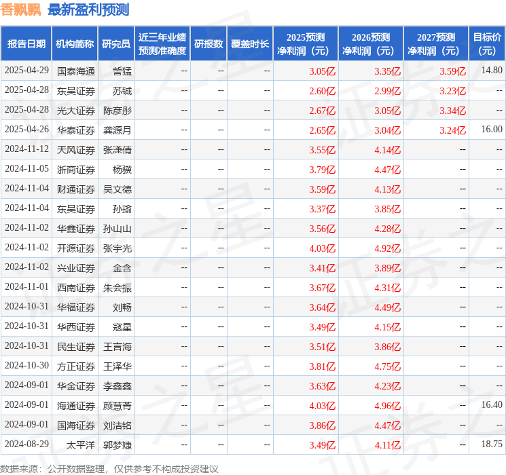
Task: Select the 财通证券 institution cell
Action: pyautogui.click(x=76, y=189)
